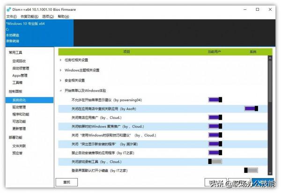Select the Windows 10 专业版 x64 image tile
The height and width of the screenshot is (193, 281).
click(39, 33)
